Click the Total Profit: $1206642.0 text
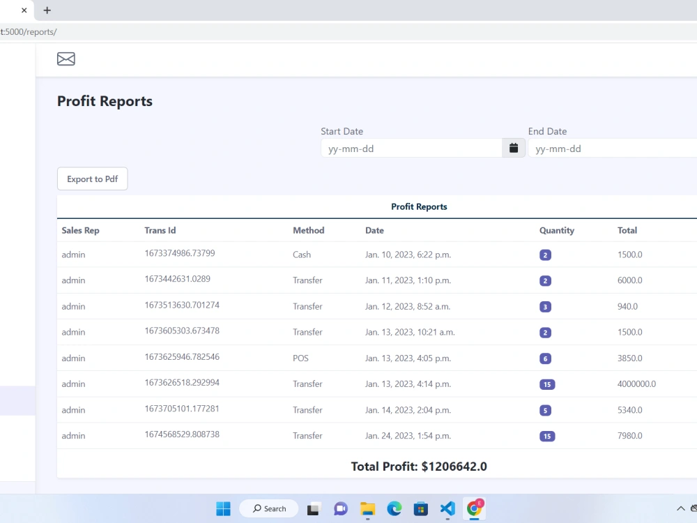 pyautogui.click(x=419, y=466)
